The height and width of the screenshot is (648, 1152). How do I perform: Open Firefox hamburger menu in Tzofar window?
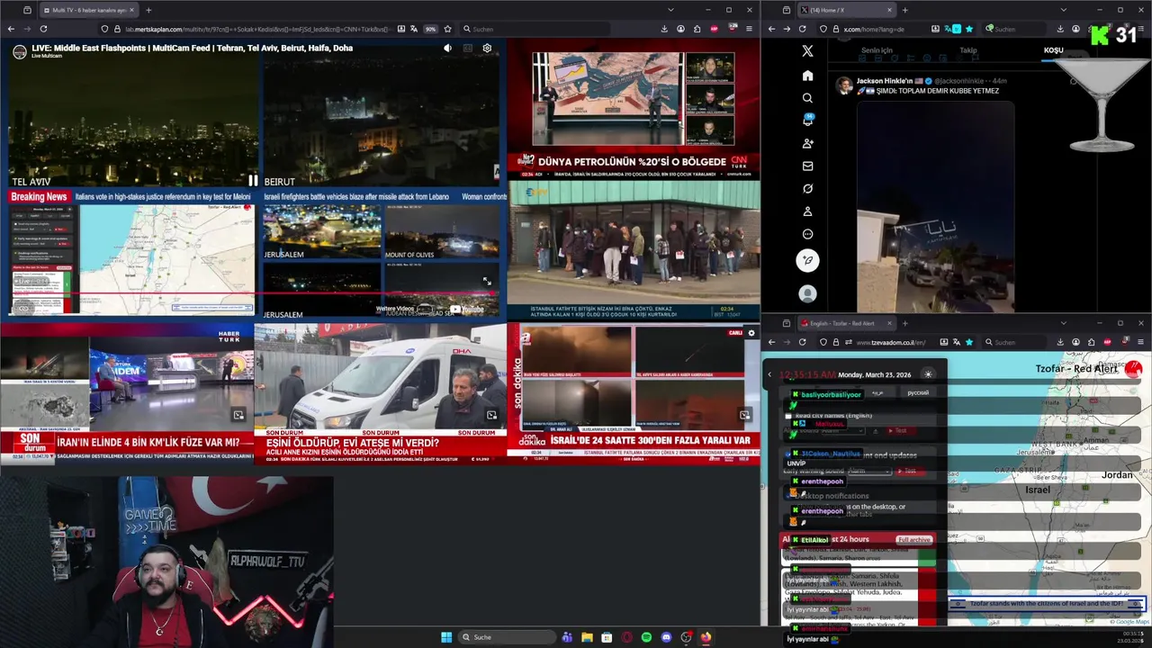tap(1141, 342)
